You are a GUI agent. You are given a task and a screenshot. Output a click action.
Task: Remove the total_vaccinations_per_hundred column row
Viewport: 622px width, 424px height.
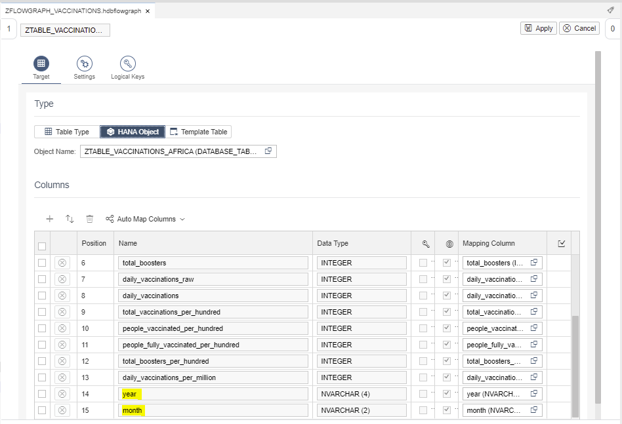coord(62,312)
